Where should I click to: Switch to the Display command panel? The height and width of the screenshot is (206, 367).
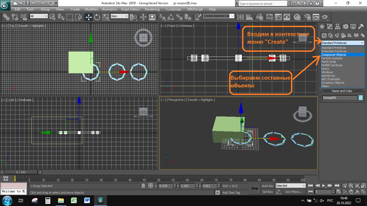(x=353, y=27)
